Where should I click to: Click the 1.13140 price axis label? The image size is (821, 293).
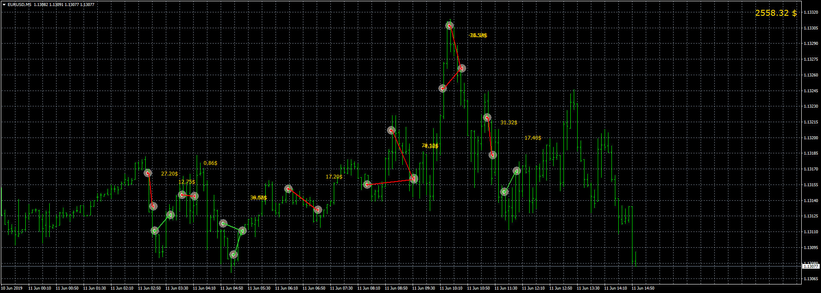click(810, 201)
